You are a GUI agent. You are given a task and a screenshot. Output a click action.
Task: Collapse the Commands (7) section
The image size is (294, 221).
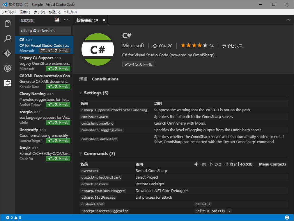coord(81,153)
